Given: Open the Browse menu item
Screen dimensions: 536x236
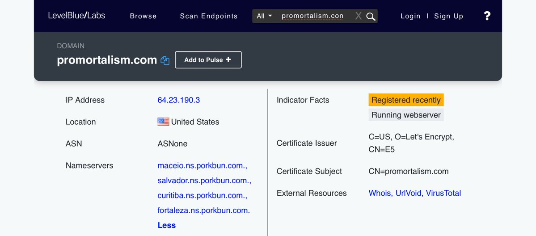Looking at the screenshot, I should 143,16.
